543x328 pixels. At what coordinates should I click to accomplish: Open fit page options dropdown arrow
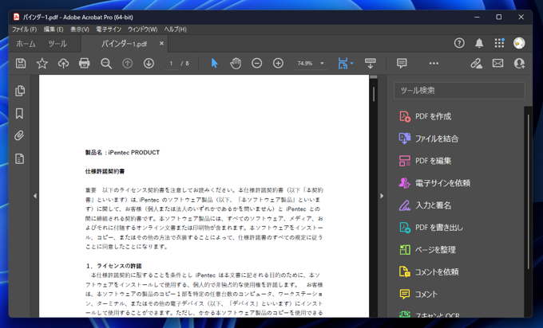[x=352, y=63]
